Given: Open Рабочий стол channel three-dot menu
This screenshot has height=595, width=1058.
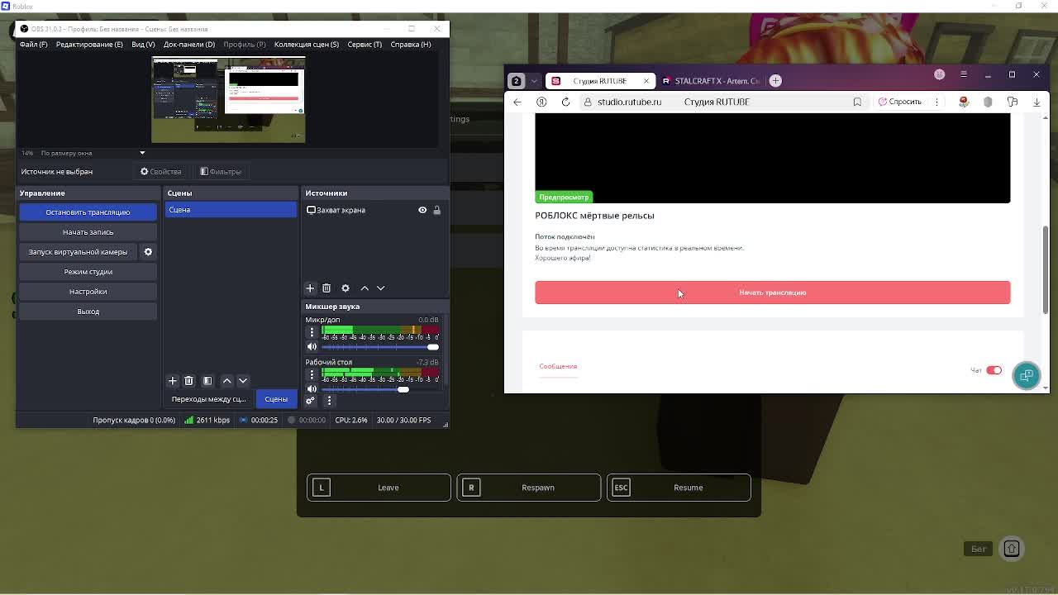Looking at the screenshot, I should point(312,374).
